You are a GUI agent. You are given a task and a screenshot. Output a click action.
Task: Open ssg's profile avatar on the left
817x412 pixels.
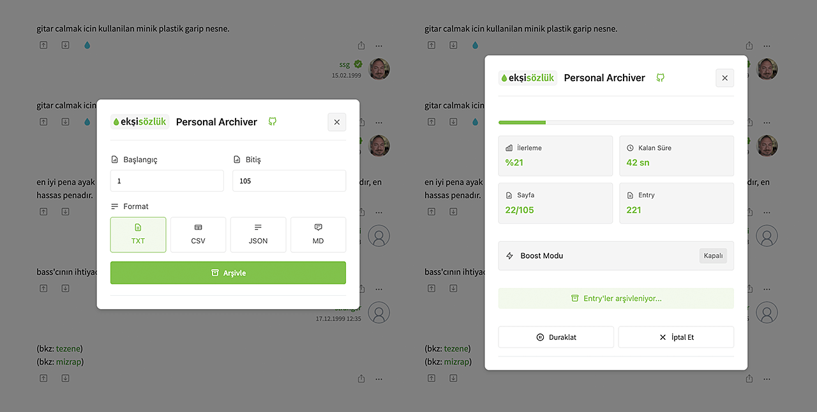(x=379, y=69)
